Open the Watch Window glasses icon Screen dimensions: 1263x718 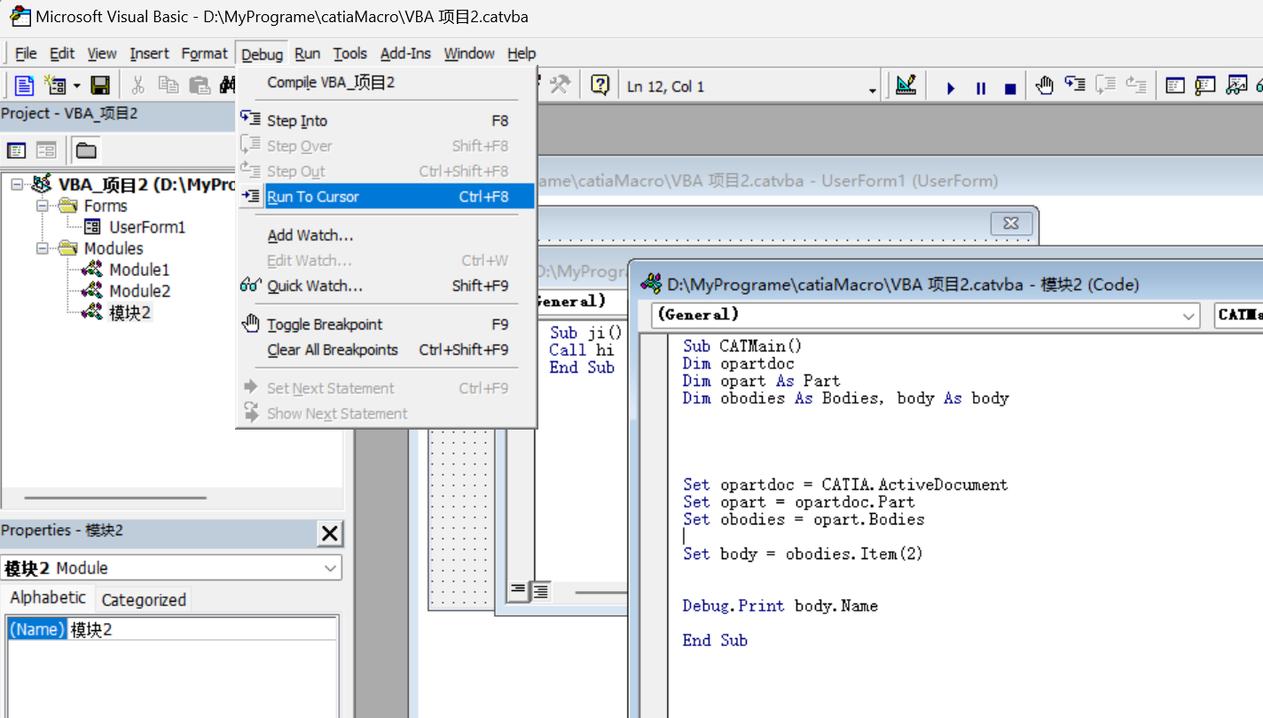pyautogui.click(x=1236, y=86)
